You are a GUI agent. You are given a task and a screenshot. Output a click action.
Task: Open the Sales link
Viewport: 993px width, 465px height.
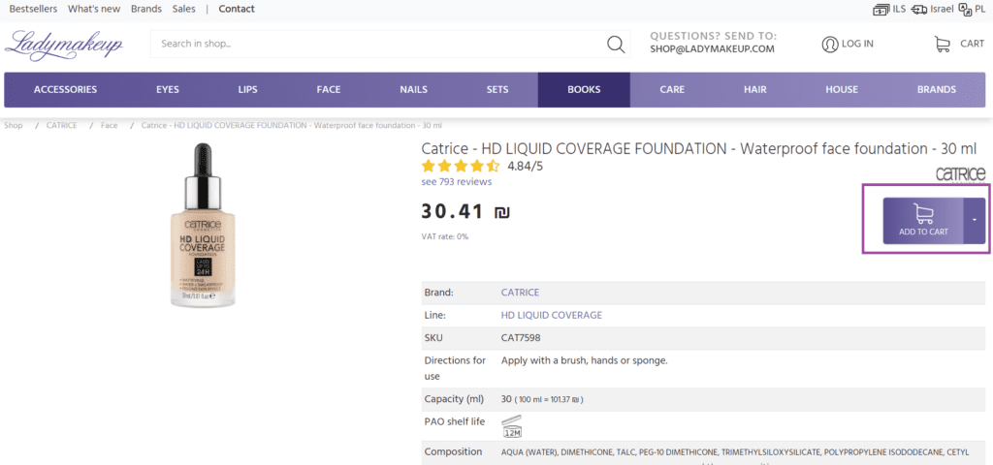183,9
